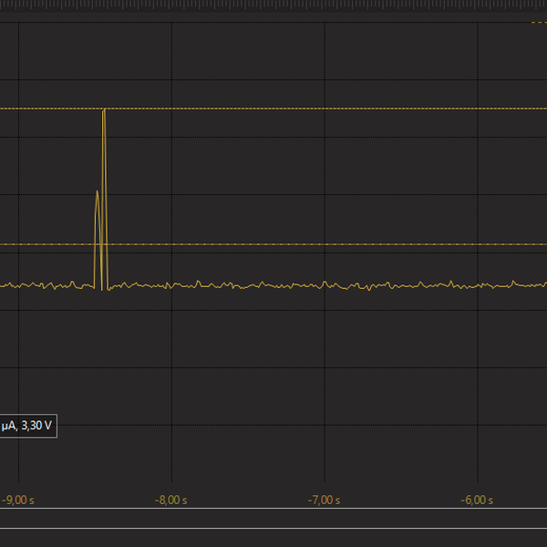Click the waveform baseline above -8,00 s
547x547 pixels.
tap(171, 286)
